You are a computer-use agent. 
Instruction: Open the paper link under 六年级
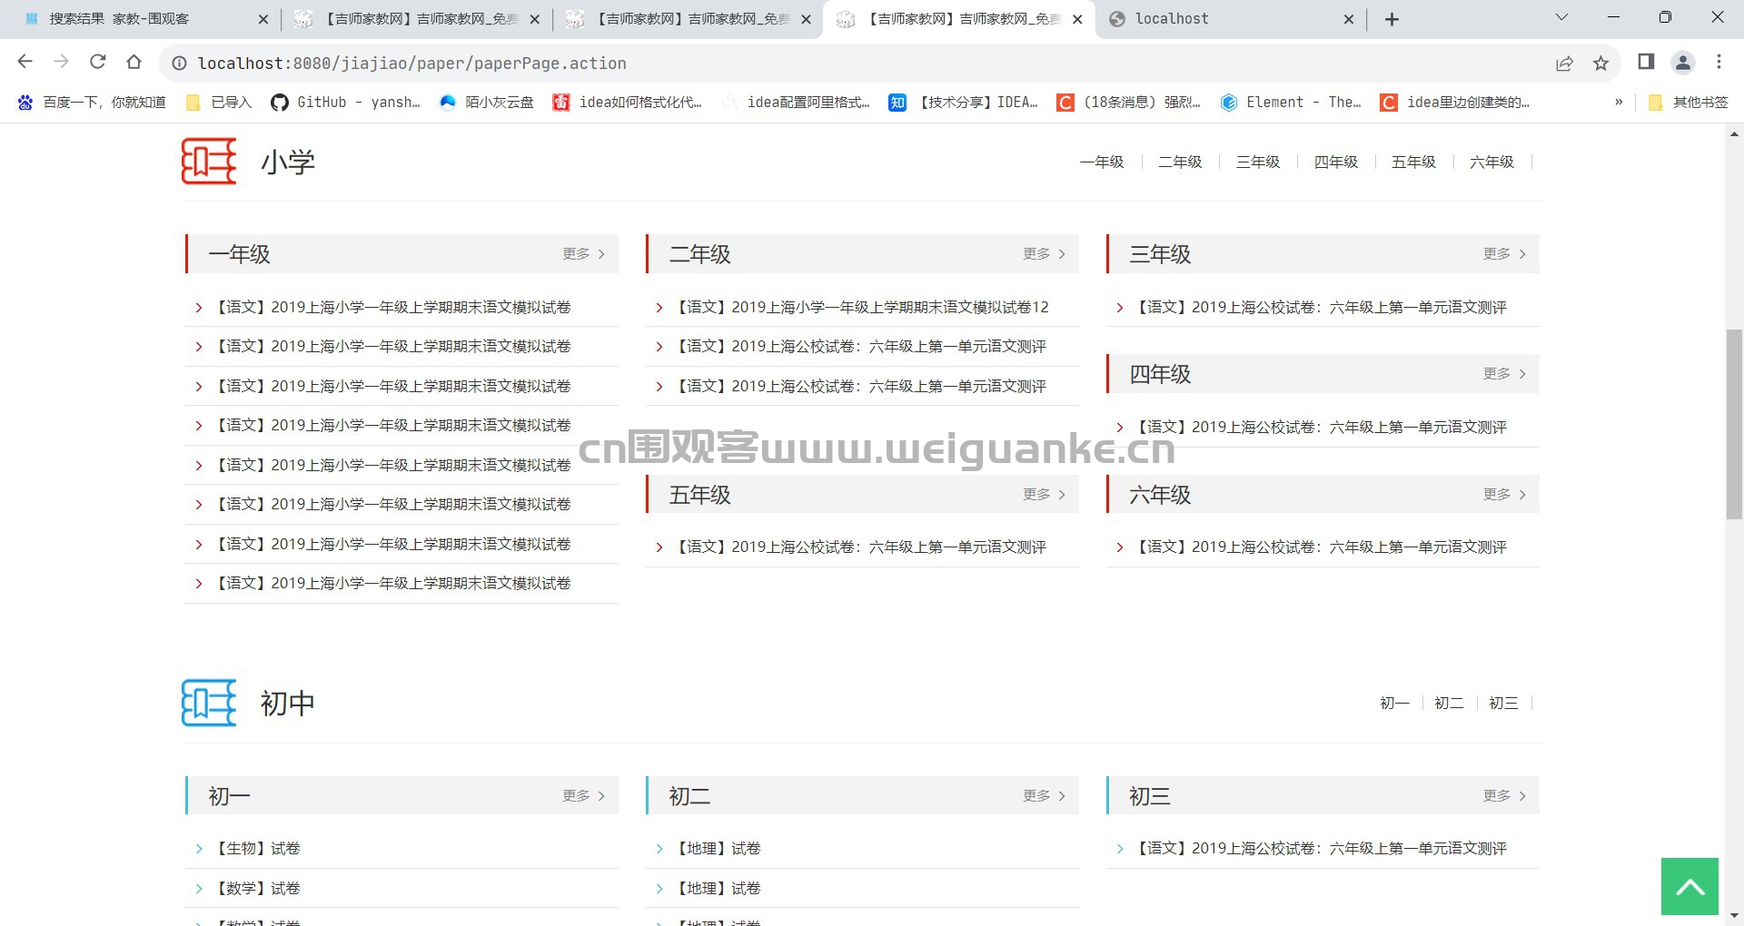tap(1322, 547)
